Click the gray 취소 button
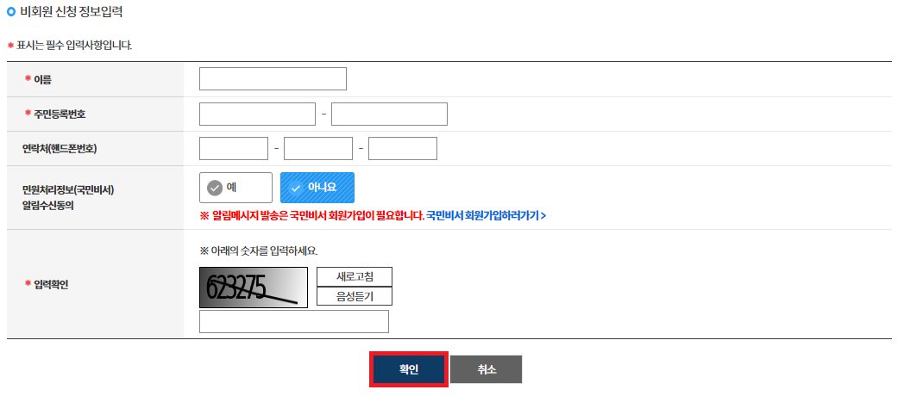The width and height of the screenshot is (904, 396). [x=486, y=369]
